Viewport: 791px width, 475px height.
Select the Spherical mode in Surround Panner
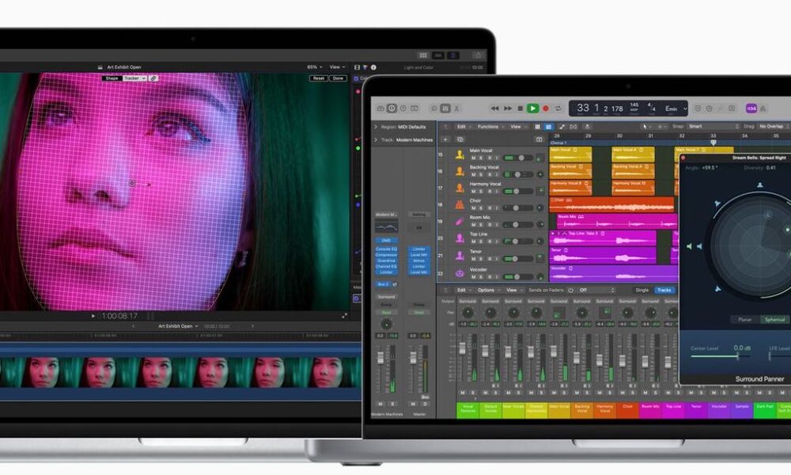click(x=775, y=320)
